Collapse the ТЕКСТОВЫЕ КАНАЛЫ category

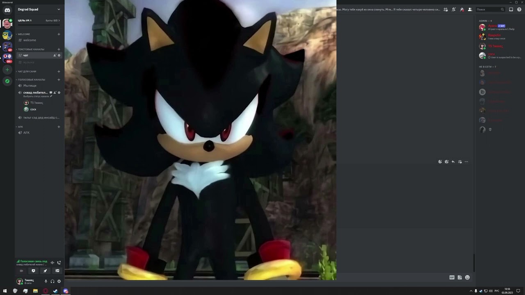pos(30,49)
